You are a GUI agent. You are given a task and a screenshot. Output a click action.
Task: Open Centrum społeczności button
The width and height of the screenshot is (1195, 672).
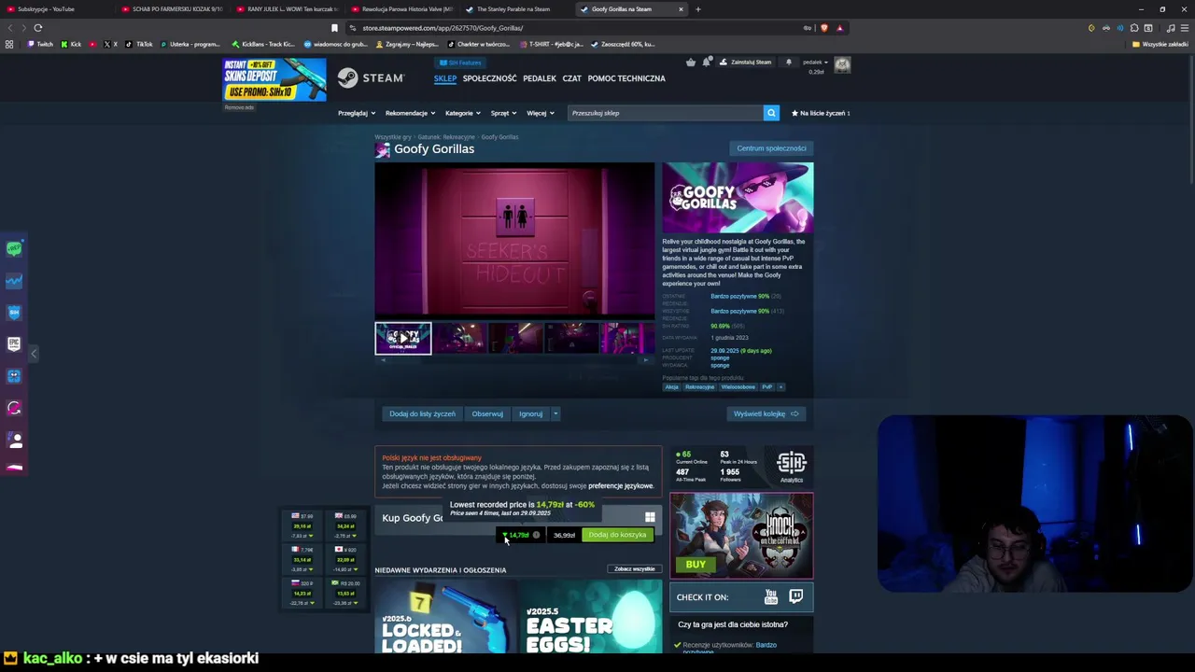(x=771, y=148)
